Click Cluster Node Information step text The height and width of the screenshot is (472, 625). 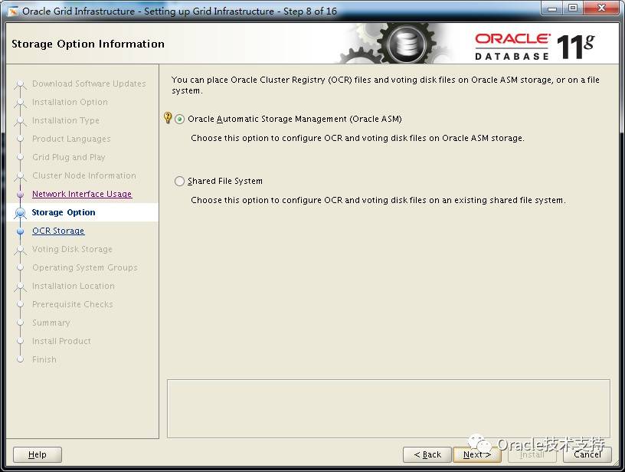point(84,175)
